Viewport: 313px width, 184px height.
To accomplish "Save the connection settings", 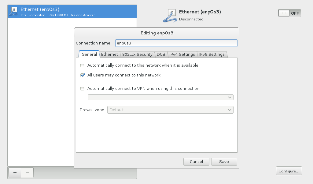I will (x=224, y=162).
